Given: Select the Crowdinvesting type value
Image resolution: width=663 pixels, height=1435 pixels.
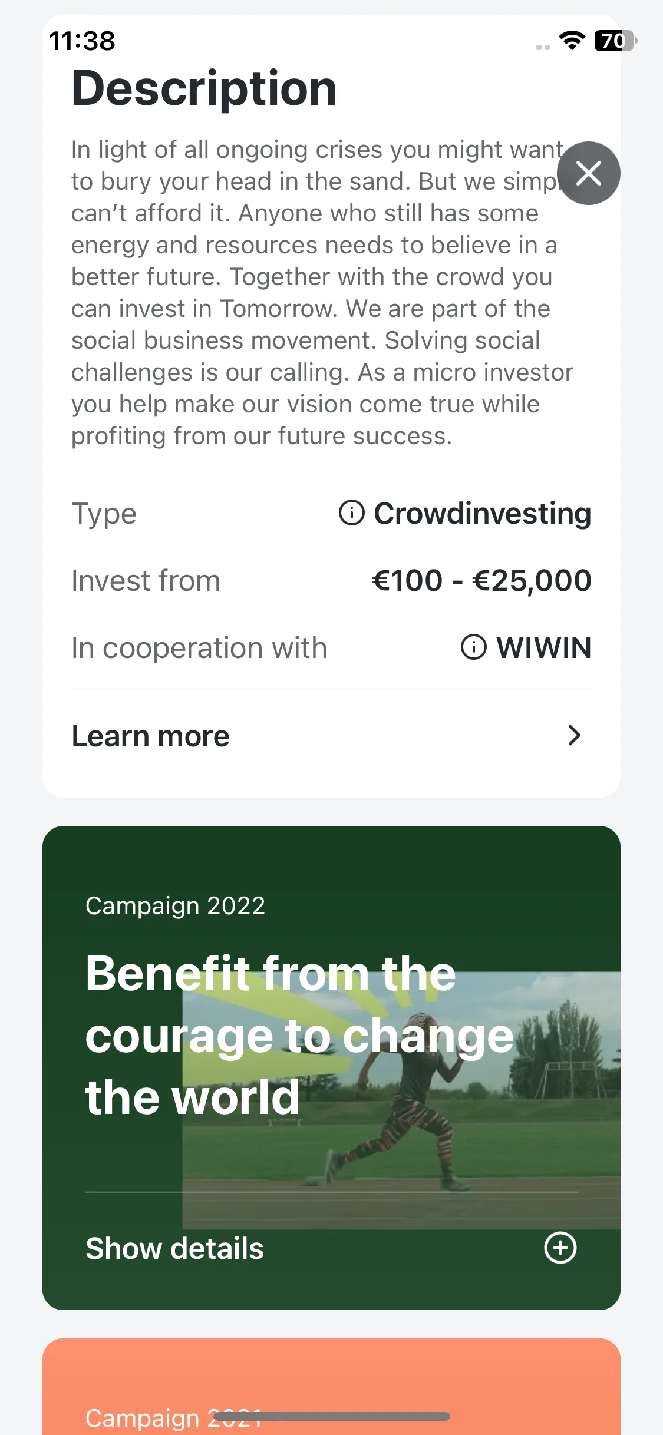Looking at the screenshot, I should tap(483, 513).
